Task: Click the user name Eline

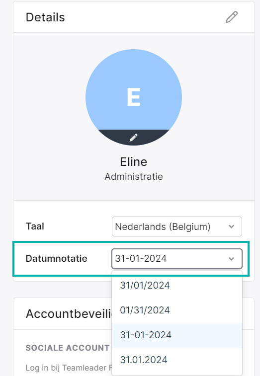Action: (134, 162)
